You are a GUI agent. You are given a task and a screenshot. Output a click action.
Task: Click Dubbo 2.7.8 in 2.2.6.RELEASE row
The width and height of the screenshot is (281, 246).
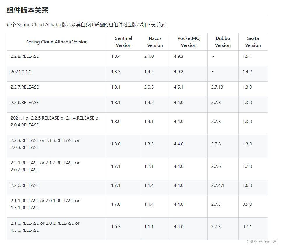tap(216, 102)
